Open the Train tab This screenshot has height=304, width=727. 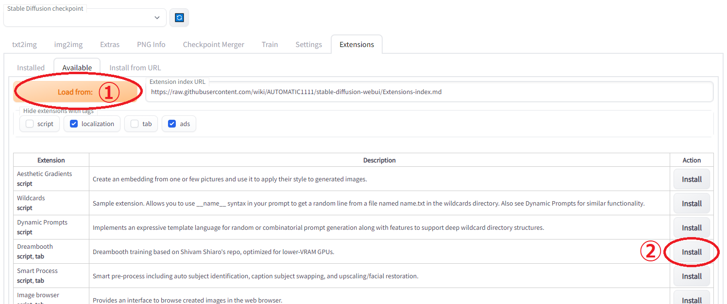coord(270,45)
